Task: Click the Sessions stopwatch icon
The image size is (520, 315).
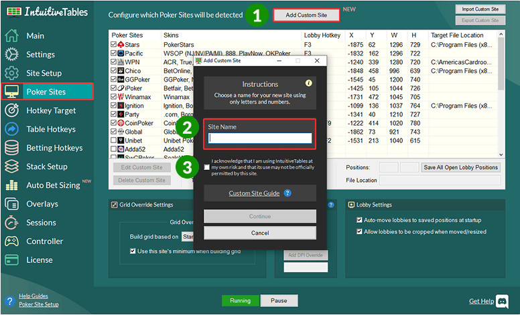Action: [11, 222]
